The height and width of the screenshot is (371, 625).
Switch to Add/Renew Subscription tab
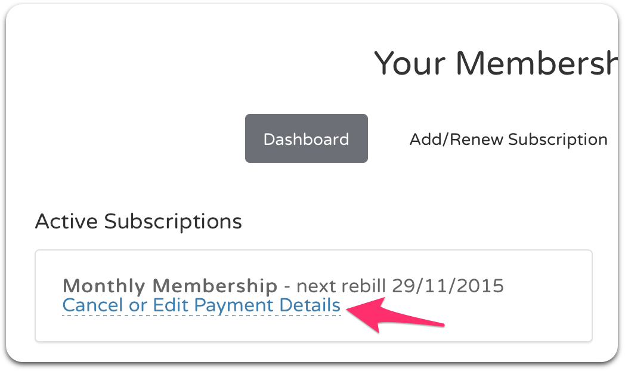pyautogui.click(x=508, y=140)
